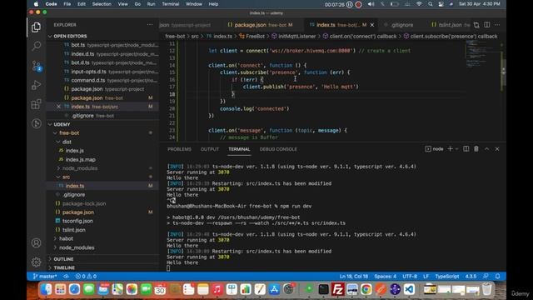Open tslint.json in file tree
Image resolution: width=533 pixels, height=300 pixels.
point(74,230)
